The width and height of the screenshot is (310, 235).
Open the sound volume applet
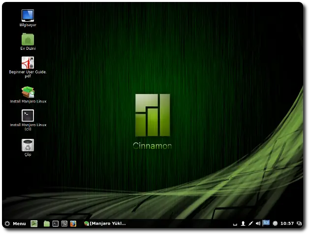click(x=258, y=224)
